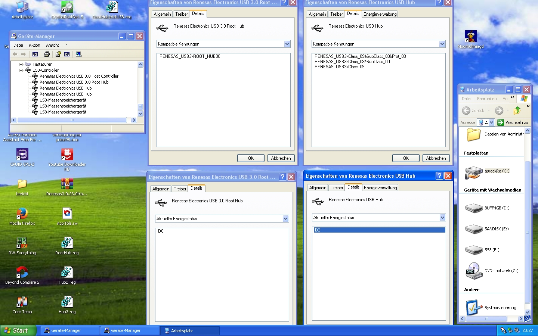Go up one folder in the Arbeitsplatz window
The height and width of the screenshot is (336, 538).
coord(517,110)
